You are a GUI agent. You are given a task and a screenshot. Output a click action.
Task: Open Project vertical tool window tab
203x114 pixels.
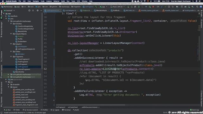(1, 14)
